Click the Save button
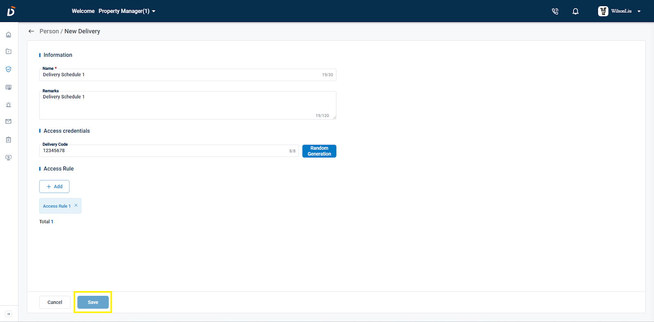This screenshot has width=654, height=322. (x=93, y=302)
